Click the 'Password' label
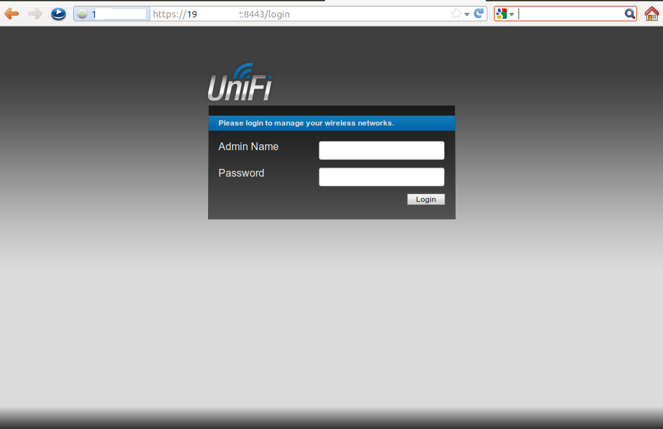 (241, 173)
